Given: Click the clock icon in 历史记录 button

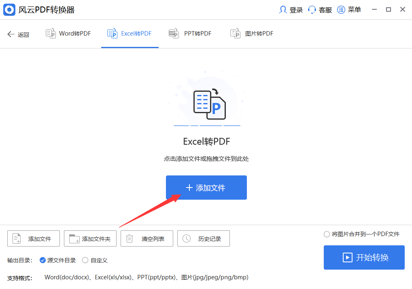Looking at the screenshot, I should 186,238.
